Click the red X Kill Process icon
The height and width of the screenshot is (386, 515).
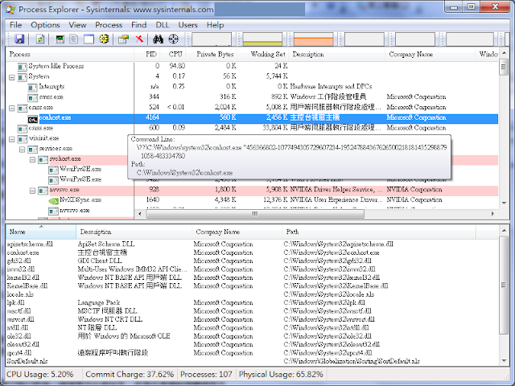tap(139, 39)
